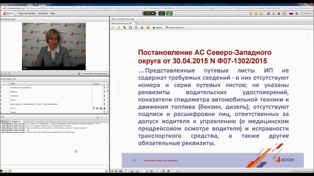Switch to the Вопросы chat tab
Viewport: 314px width, 176px height.
coord(16,121)
